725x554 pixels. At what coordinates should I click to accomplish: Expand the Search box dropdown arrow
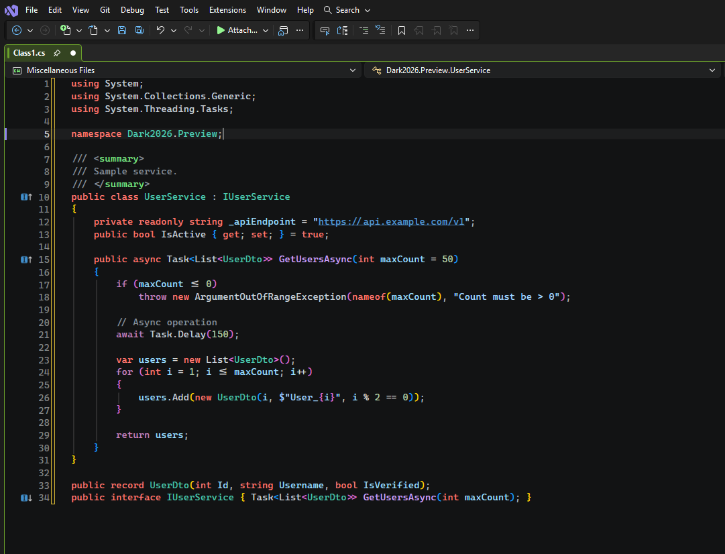tap(368, 10)
